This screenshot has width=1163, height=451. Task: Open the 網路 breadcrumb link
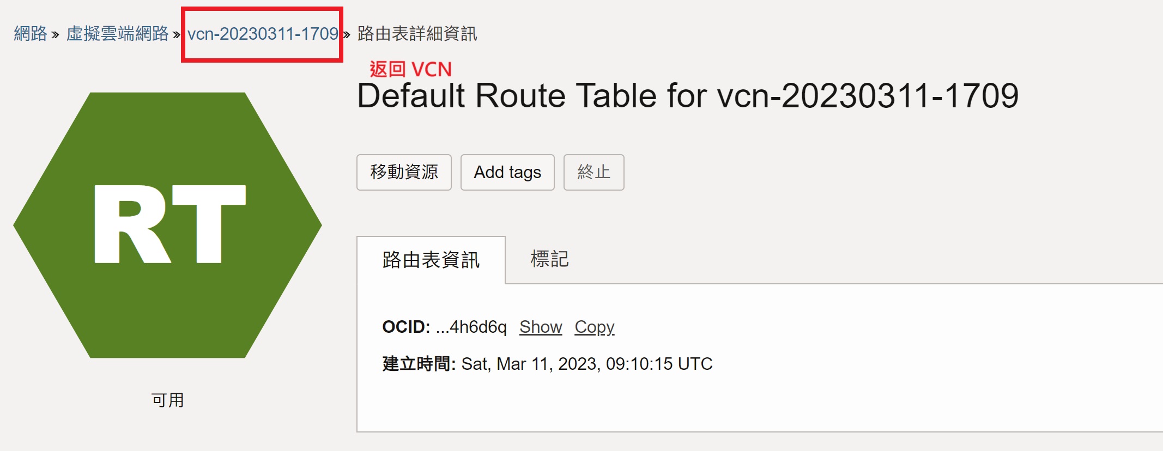(31, 34)
